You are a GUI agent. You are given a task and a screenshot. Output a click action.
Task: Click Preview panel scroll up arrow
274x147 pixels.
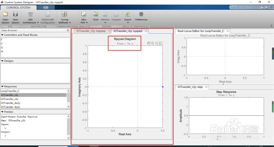[x=68, y=116]
